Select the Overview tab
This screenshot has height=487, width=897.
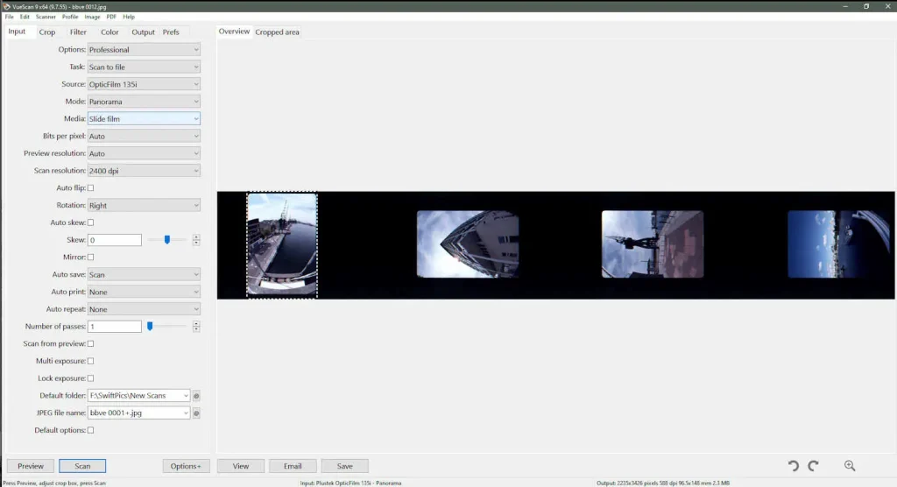(234, 32)
